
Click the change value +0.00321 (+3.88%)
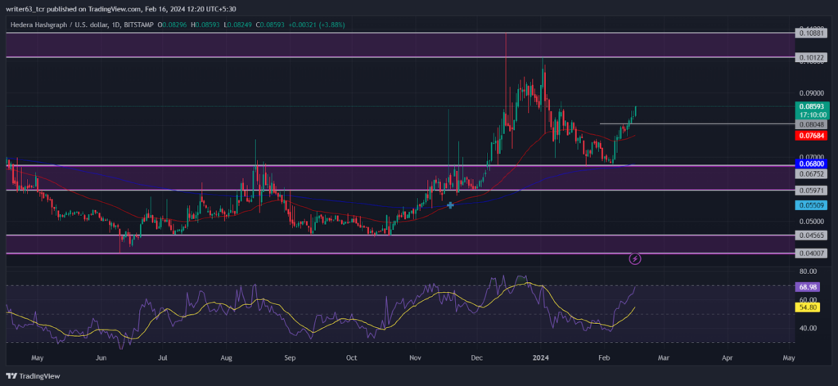pos(317,25)
